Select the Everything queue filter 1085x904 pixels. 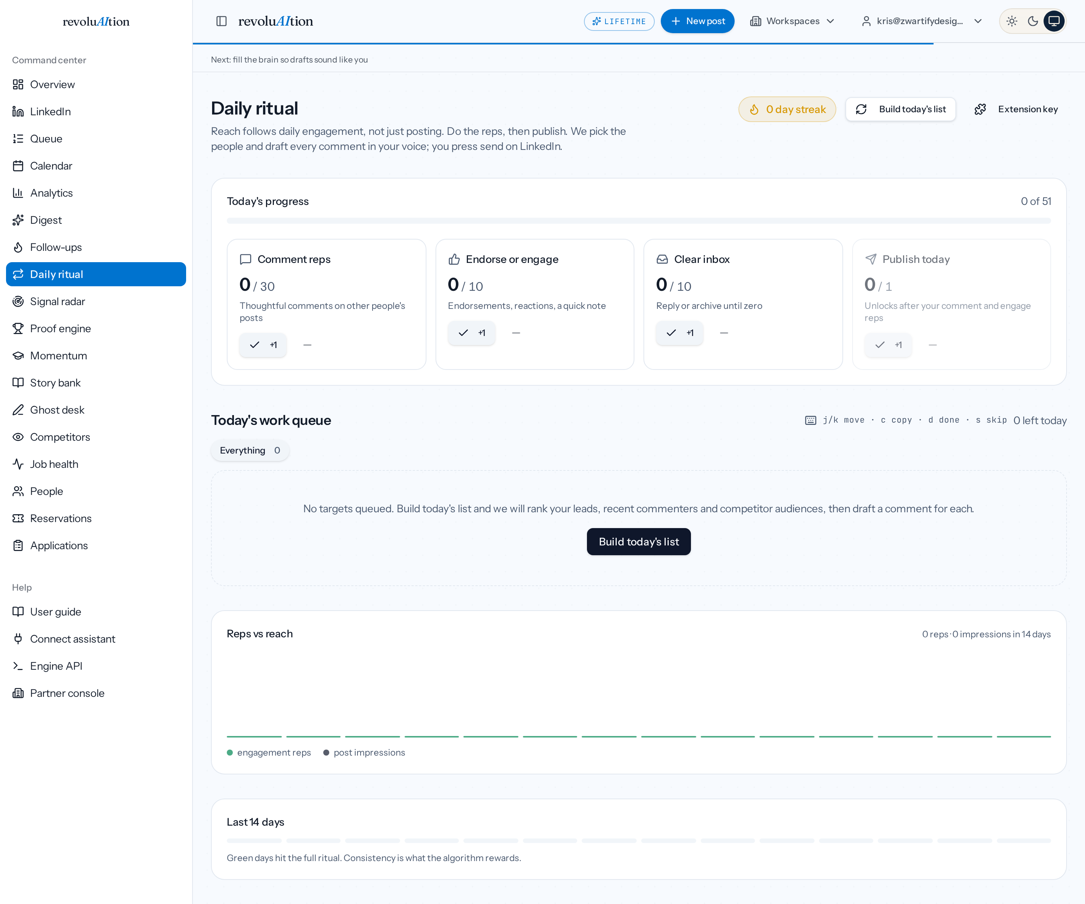250,450
